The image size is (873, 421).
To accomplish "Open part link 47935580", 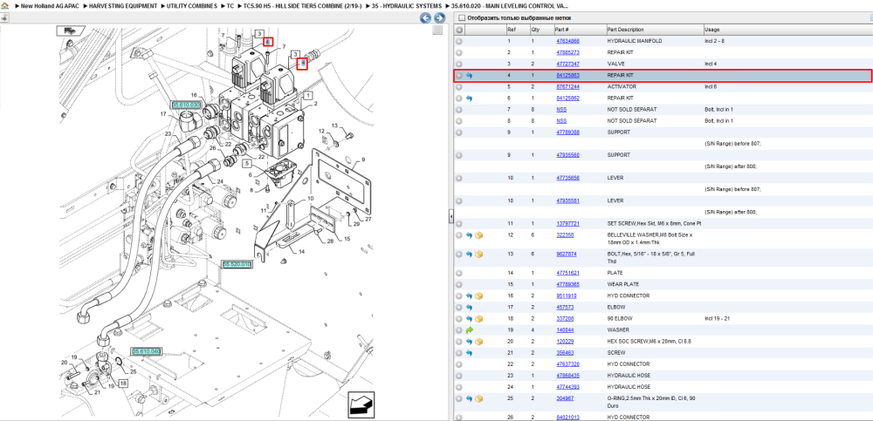I will pyautogui.click(x=568, y=155).
